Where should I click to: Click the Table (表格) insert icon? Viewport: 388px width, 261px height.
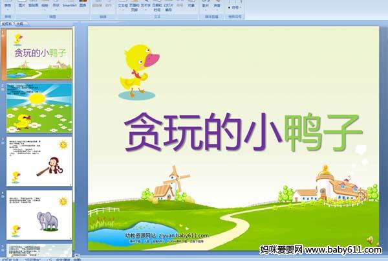point(7,5)
